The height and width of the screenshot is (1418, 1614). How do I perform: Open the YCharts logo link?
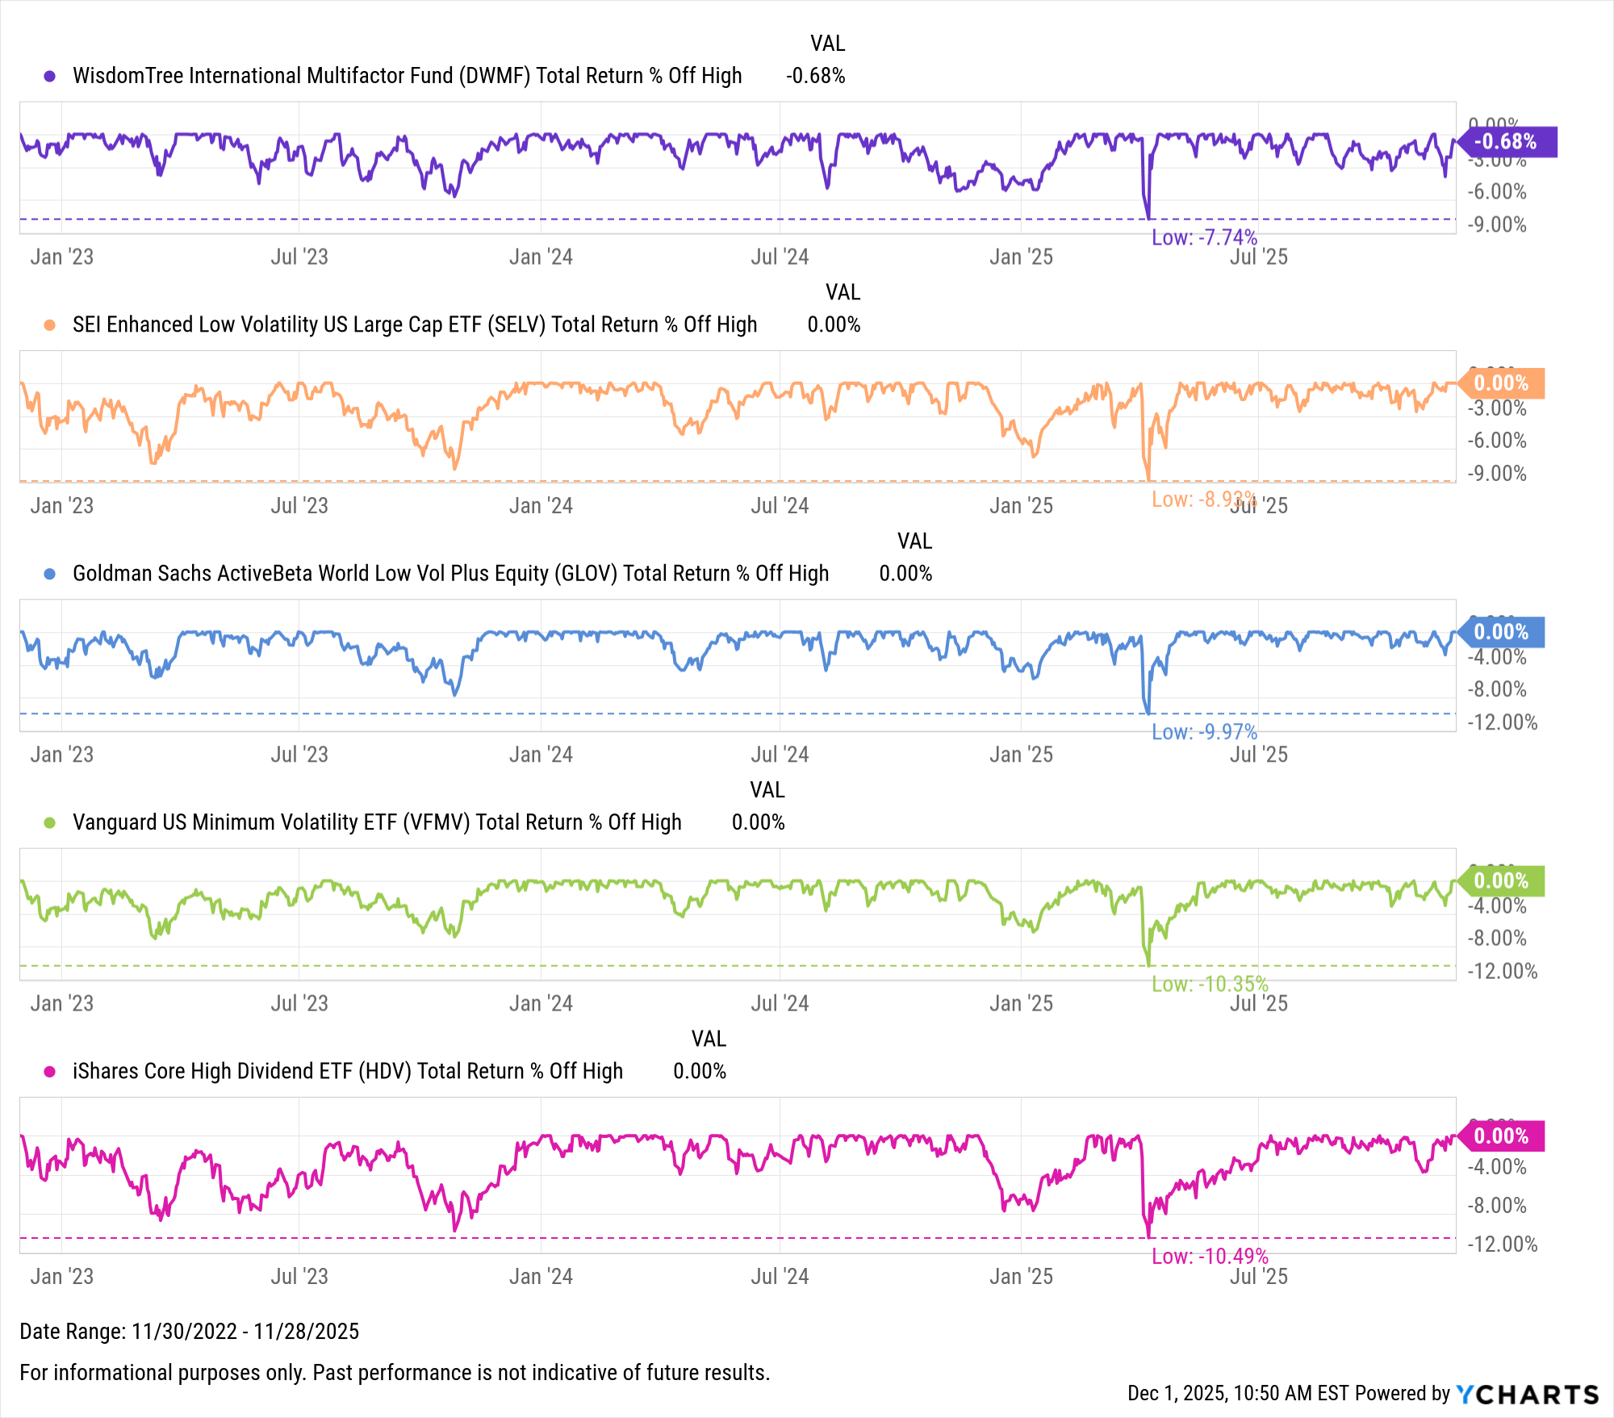click(x=1527, y=1394)
